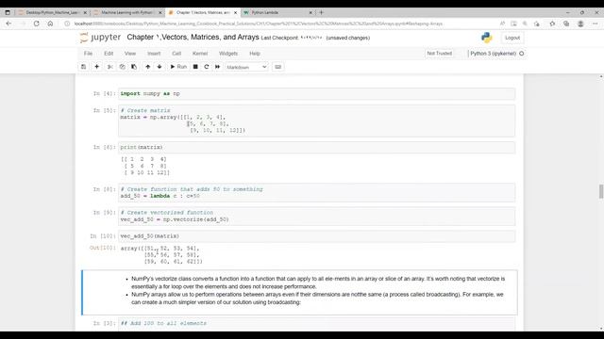This screenshot has height=339, width=604.
Task: Click the import numpy as np cell
Action: pyautogui.click(x=316, y=94)
